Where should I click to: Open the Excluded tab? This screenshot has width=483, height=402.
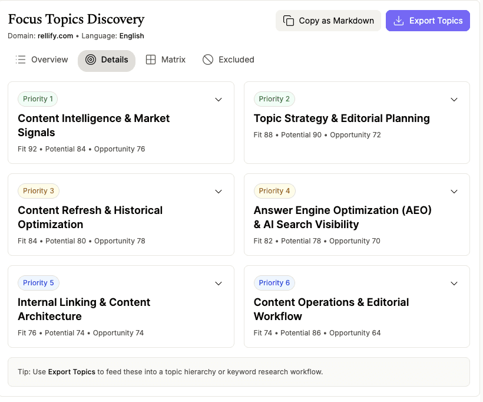[x=229, y=60]
